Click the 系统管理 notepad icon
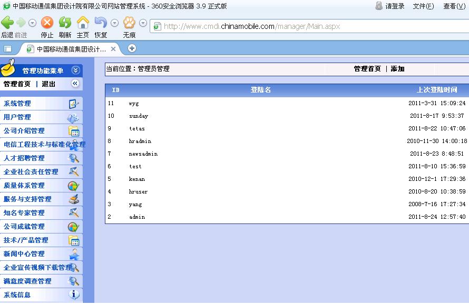The image size is (469, 305). pos(74,104)
